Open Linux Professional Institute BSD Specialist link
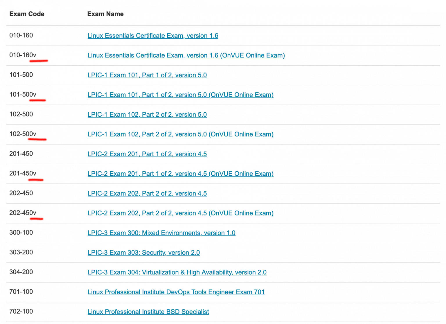The width and height of the screenshot is (446, 324). pos(148,312)
